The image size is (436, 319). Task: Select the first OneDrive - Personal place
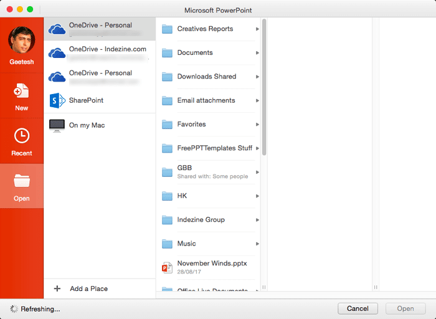pyautogui.click(x=100, y=29)
